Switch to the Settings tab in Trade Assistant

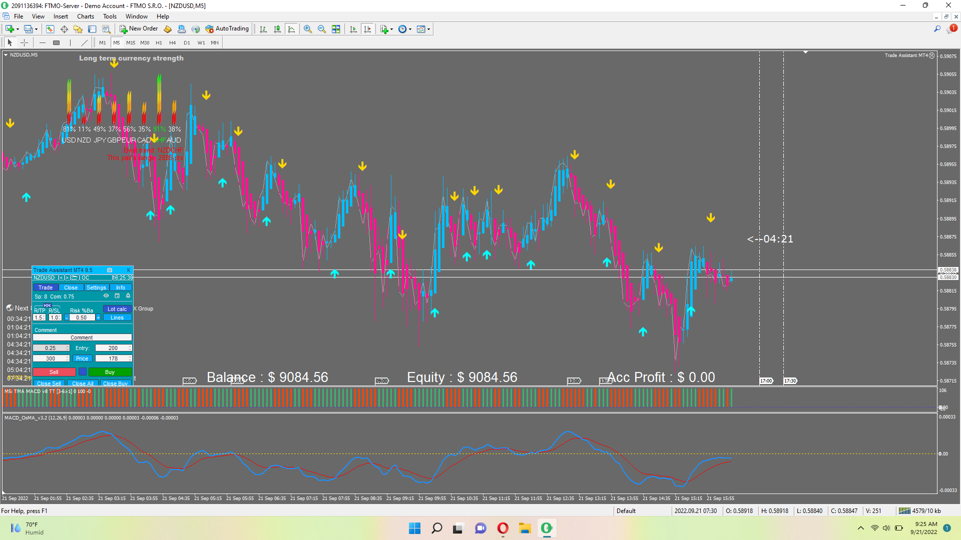96,287
